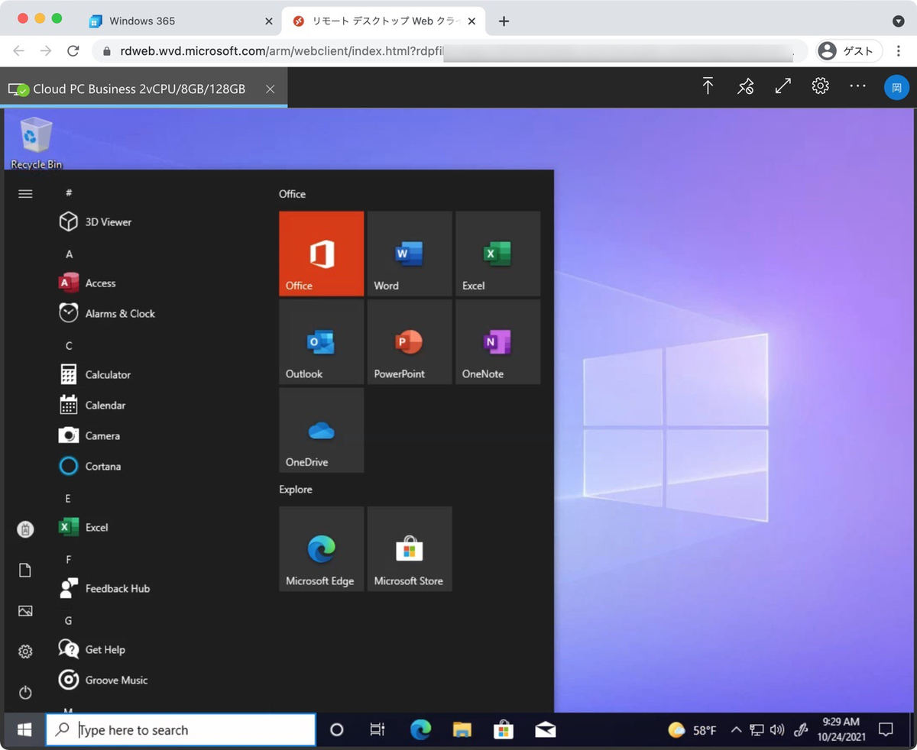Open Mail app on taskbar

546,730
